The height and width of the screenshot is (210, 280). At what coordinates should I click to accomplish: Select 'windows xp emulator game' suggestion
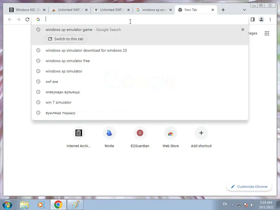pos(140,35)
